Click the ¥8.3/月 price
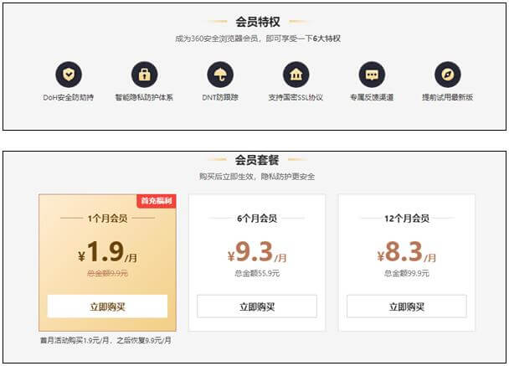 point(407,252)
